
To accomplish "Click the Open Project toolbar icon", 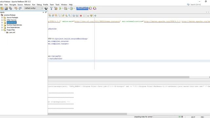I will pyautogui.click(x=6, y=8).
